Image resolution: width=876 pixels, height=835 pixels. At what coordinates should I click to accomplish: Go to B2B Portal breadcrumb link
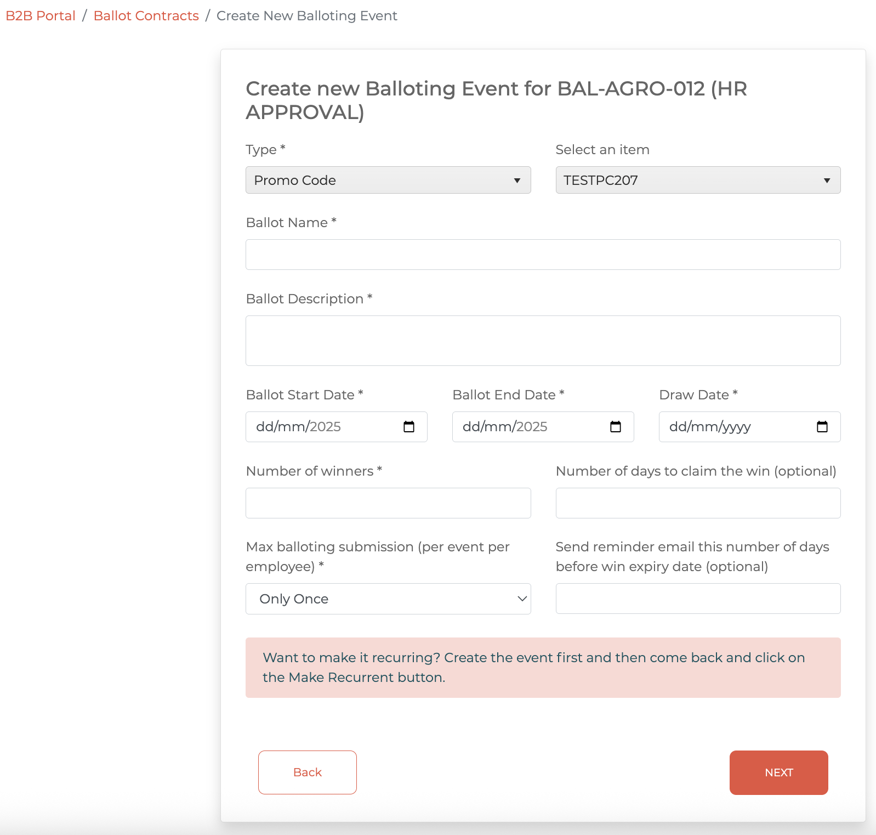coord(41,16)
